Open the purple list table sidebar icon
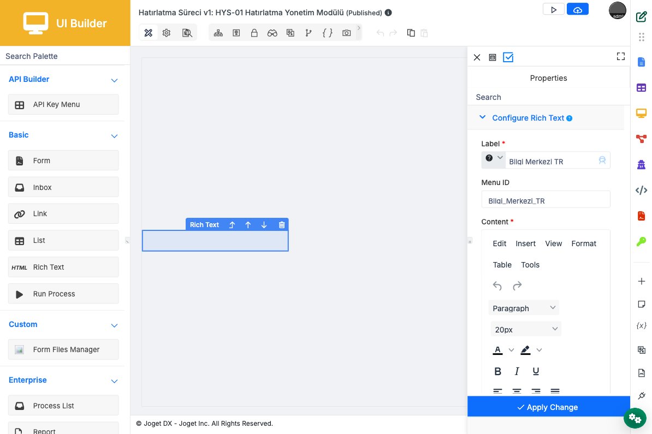 point(641,88)
